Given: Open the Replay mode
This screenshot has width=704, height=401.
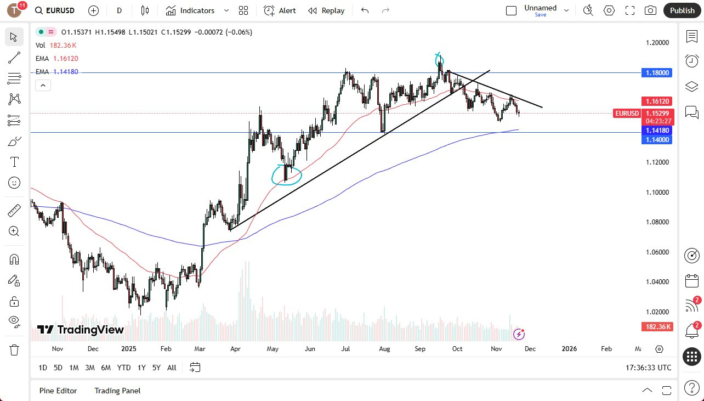Looking at the screenshot, I should (326, 10).
